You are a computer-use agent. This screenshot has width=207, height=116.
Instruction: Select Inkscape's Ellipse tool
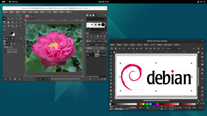coord(111,63)
